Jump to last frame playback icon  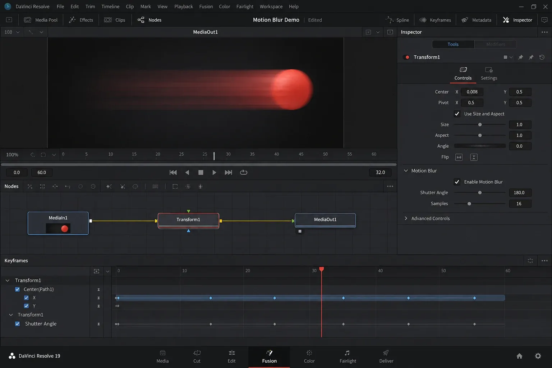(228, 172)
